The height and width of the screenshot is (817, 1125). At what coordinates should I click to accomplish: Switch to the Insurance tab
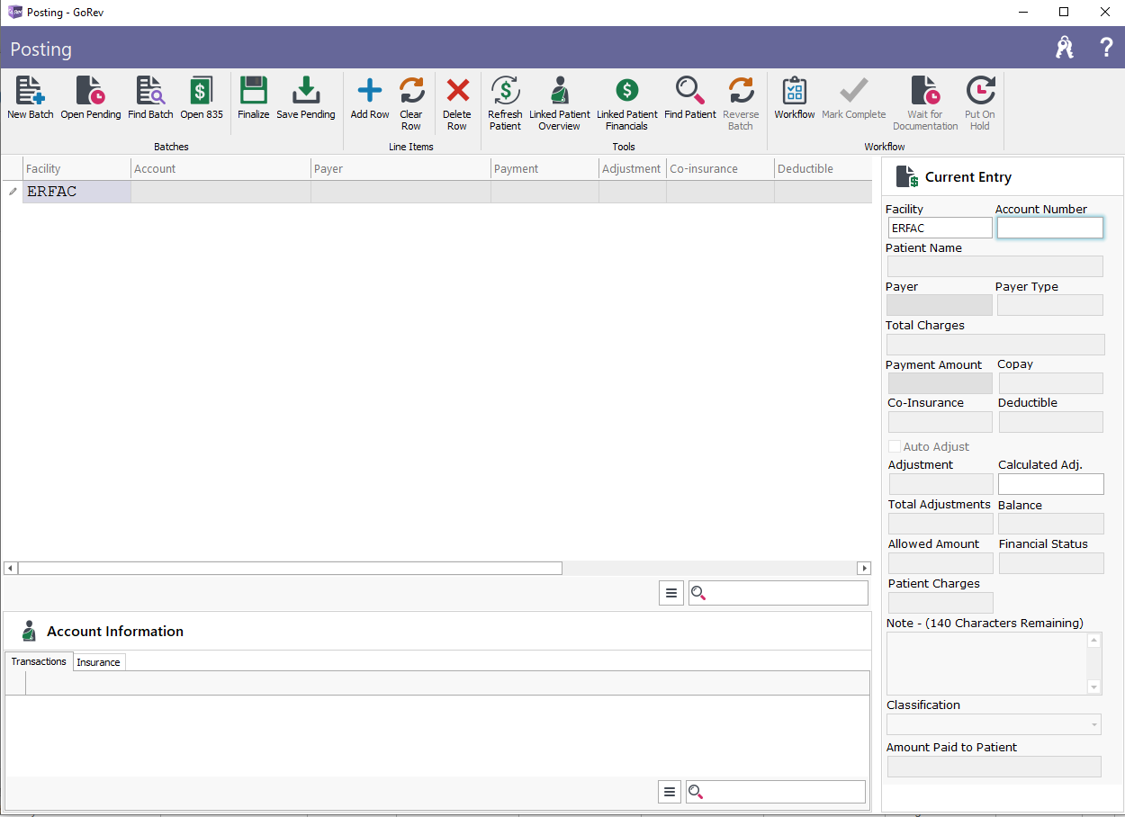tap(98, 662)
